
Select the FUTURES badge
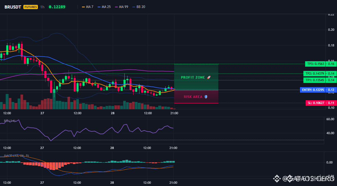[x=30, y=7]
